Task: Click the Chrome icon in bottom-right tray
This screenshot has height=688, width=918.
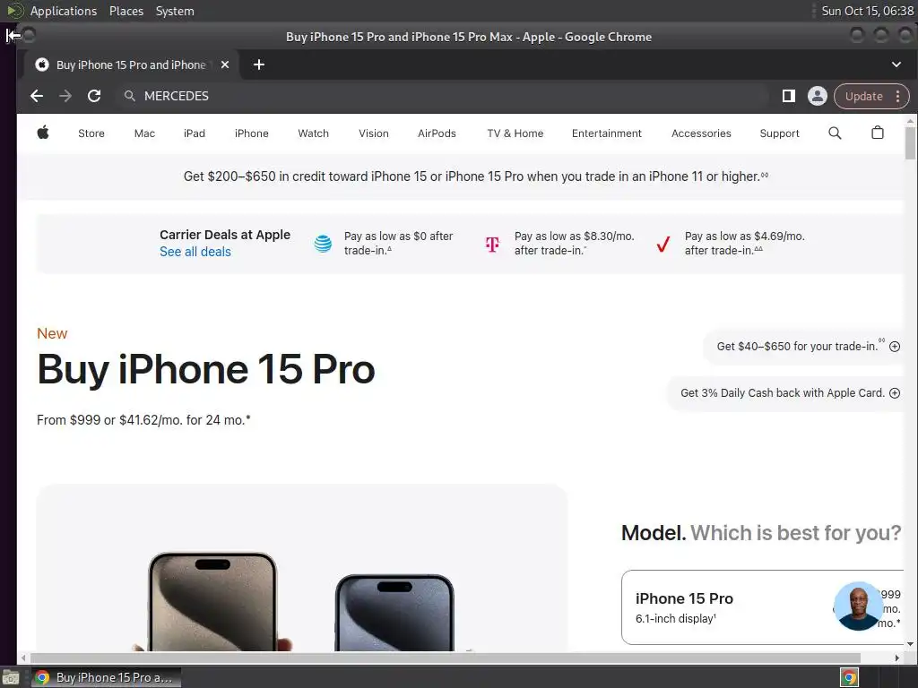Action: (849, 677)
